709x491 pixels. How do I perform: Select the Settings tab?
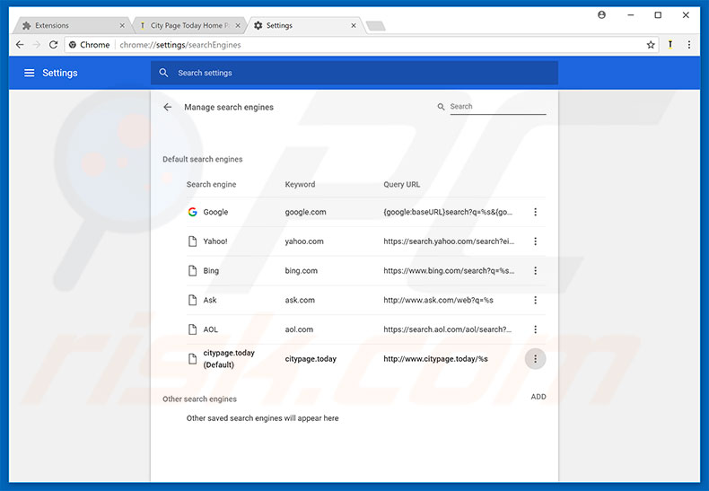coord(305,26)
